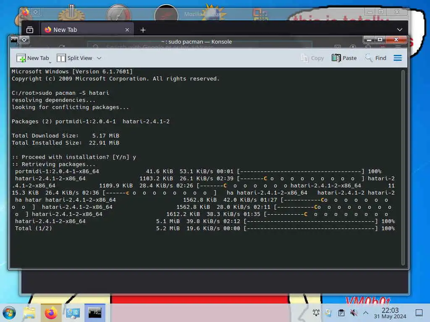Image resolution: width=430 pixels, height=322 pixels.
Task: Click the Konsole terminal scrollbar
Action: click(403, 168)
